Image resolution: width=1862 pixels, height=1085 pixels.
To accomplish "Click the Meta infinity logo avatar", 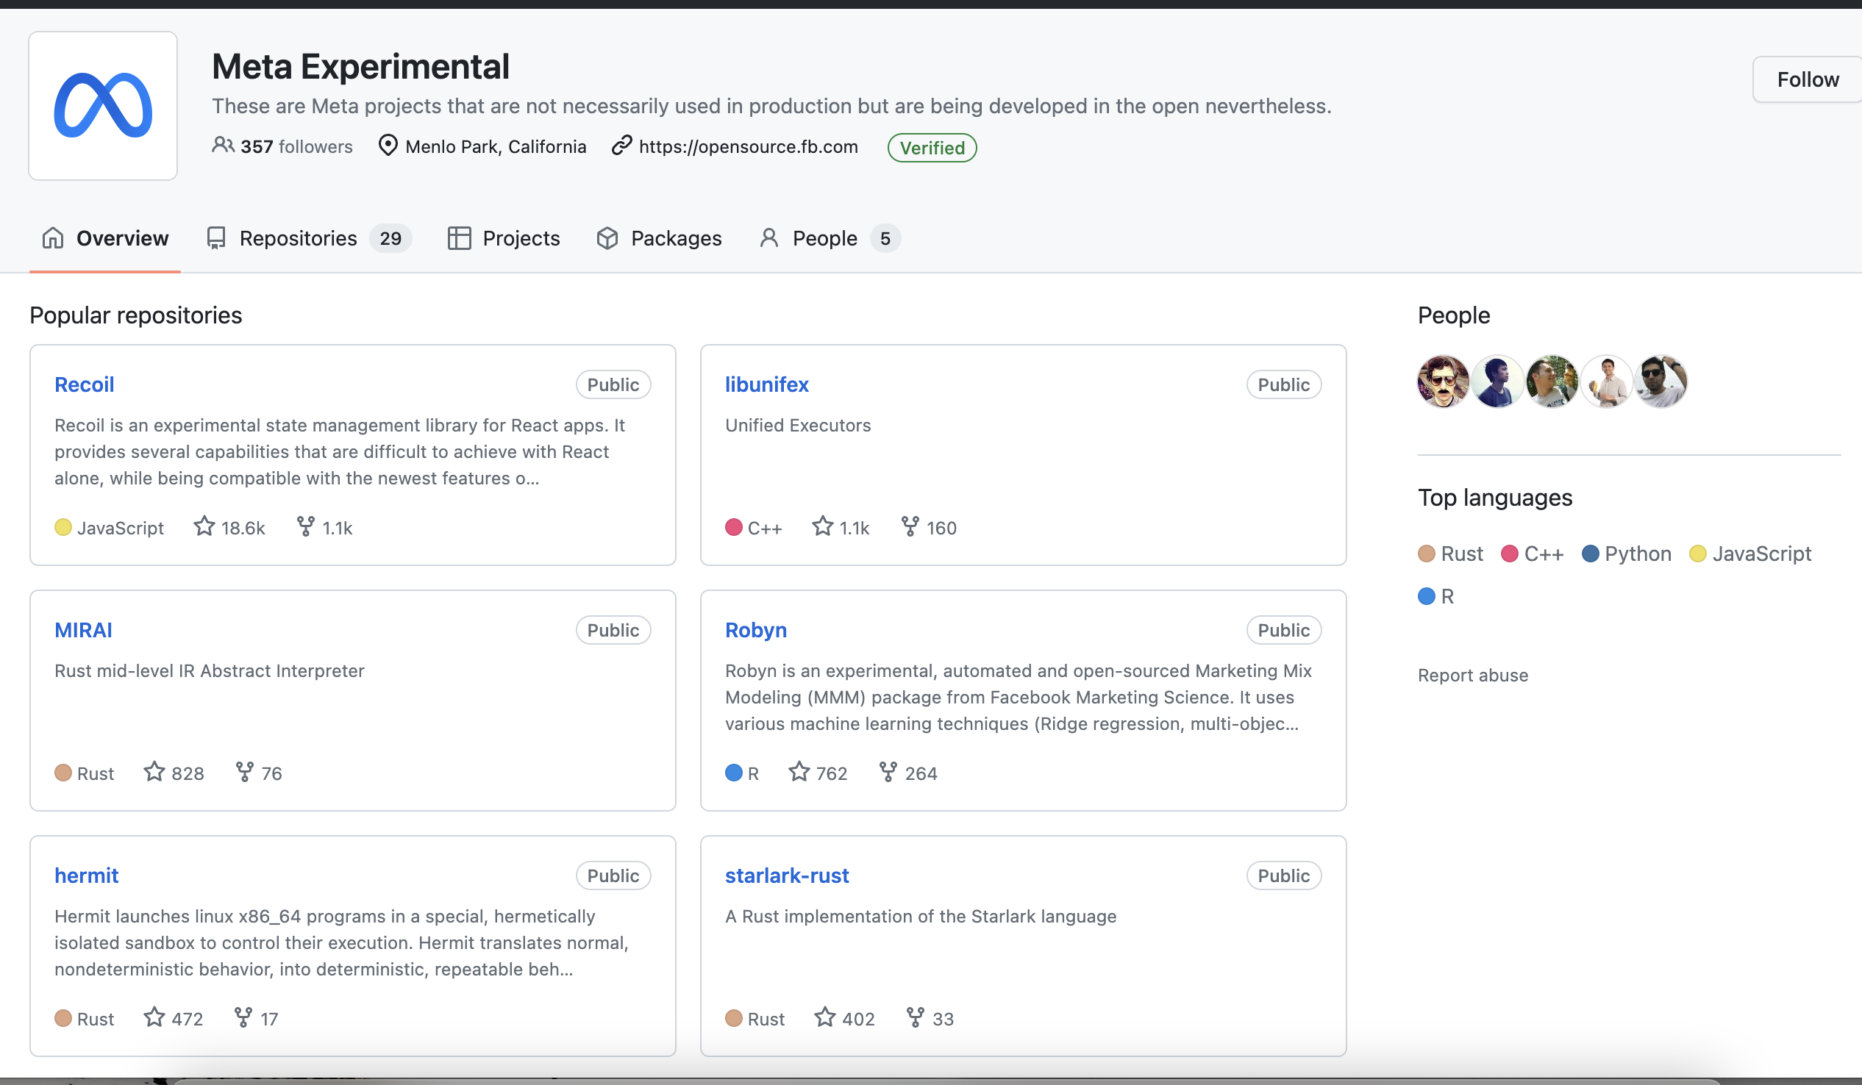I will [103, 106].
